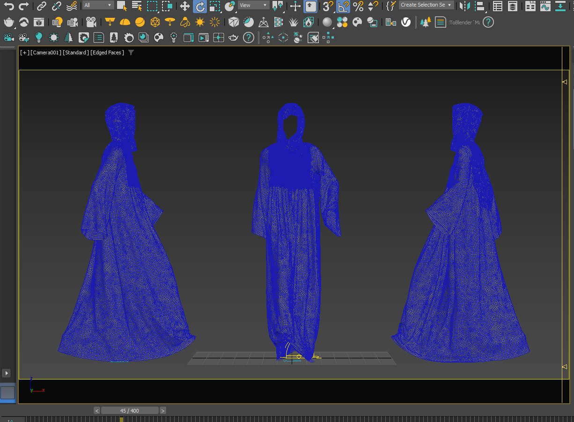Open Select by Name tool
Viewport: 574px width, 422px height.
(137, 6)
